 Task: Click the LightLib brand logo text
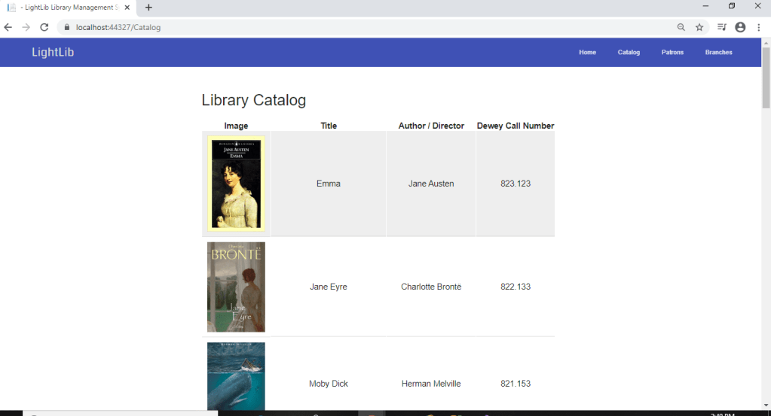click(x=53, y=53)
